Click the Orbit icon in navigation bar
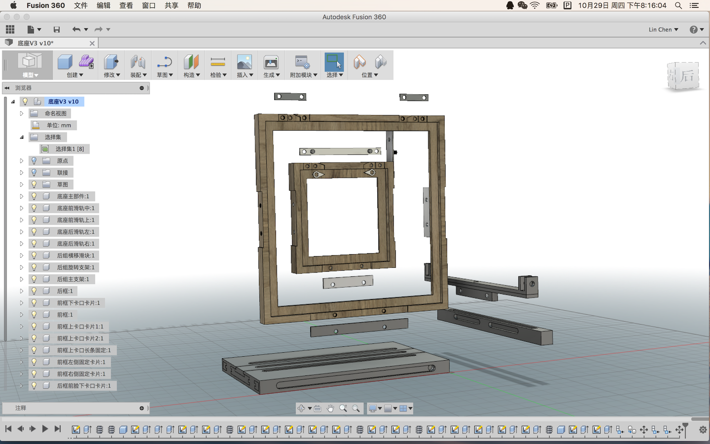710x444 pixels. (x=301, y=408)
